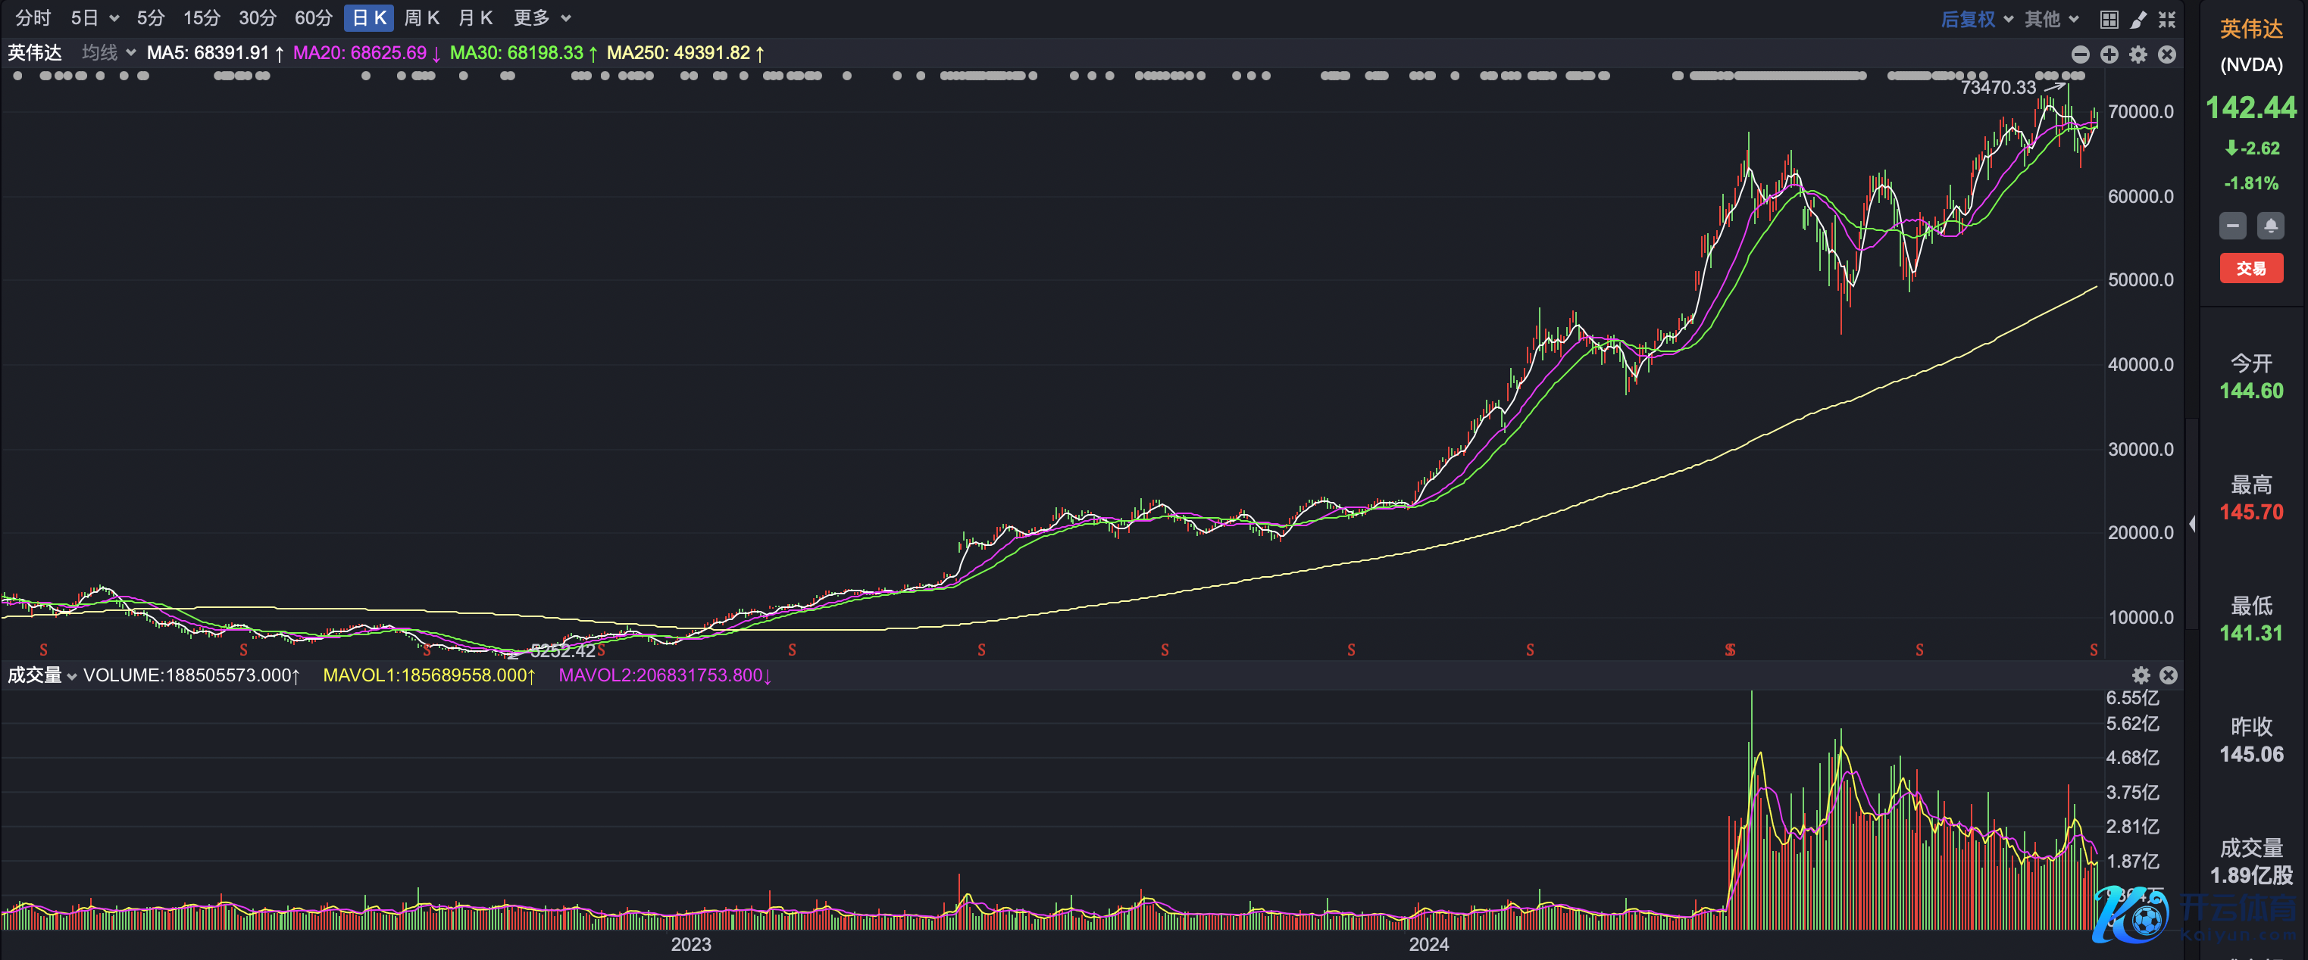Open the multi-chart grid layout icon
The image size is (2308, 960).
click(2109, 19)
